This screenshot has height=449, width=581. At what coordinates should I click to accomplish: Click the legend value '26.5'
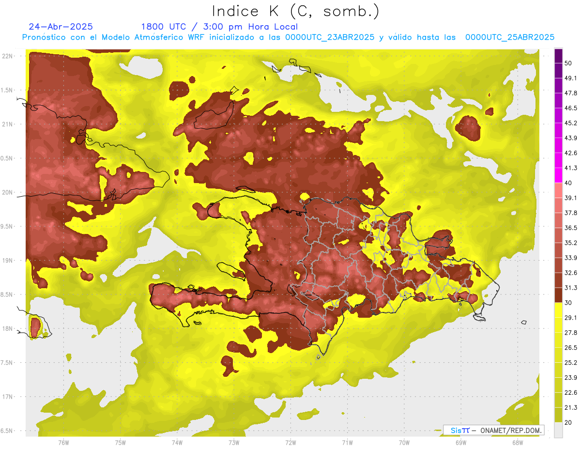point(570,347)
